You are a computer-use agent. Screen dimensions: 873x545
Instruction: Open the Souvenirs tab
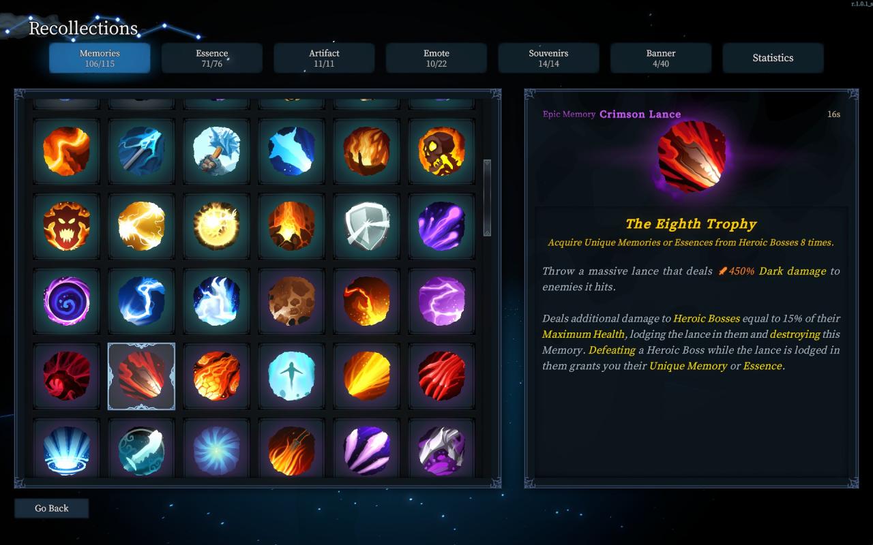(x=548, y=58)
